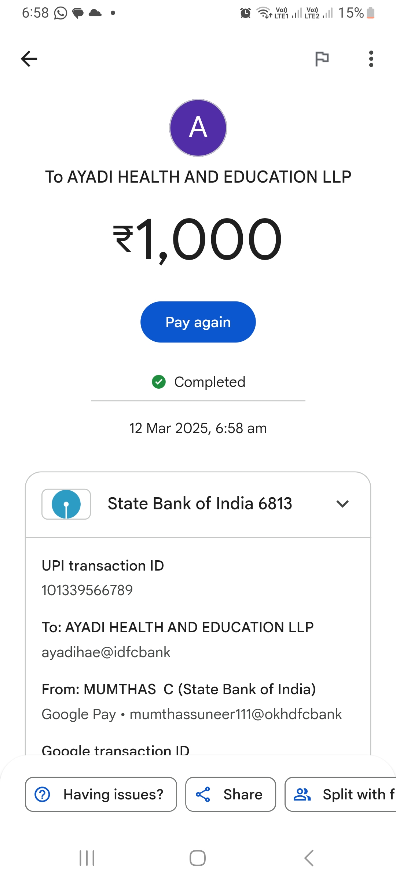
Task: Tap the Share button
Action: [x=230, y=794]
